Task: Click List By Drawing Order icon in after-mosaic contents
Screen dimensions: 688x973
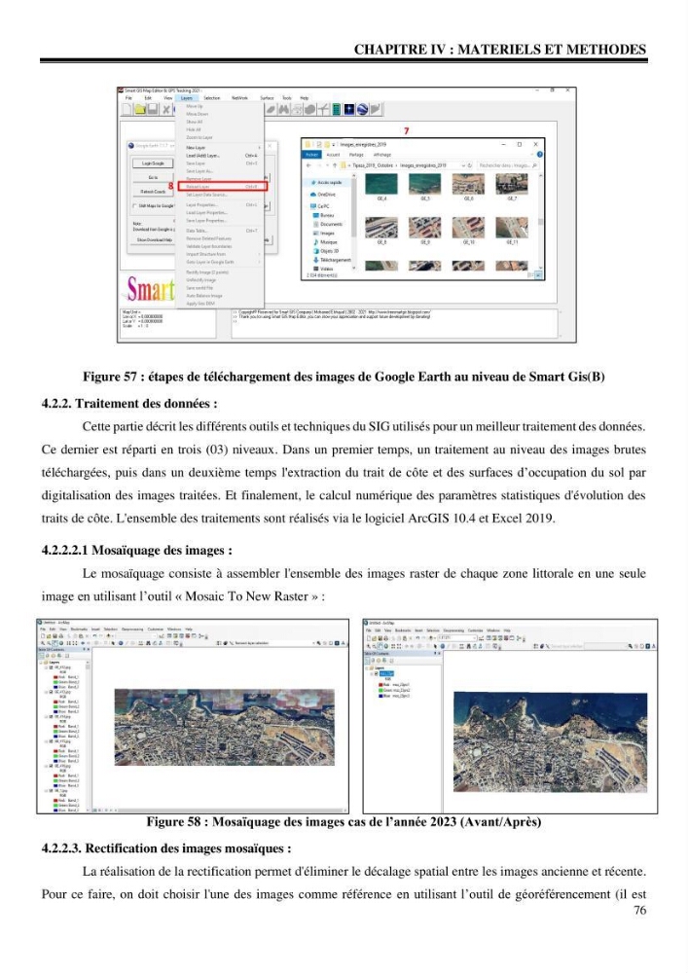Action: pyautogui.click(x=367, y=661)
